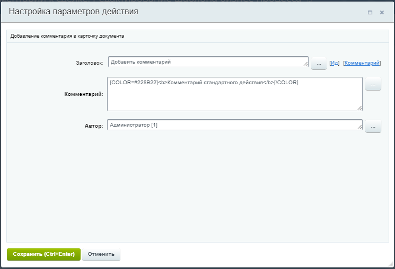Click the Заголовок field resize grip
The height and width of the screenshot is (269, 395).
(305, 65)
